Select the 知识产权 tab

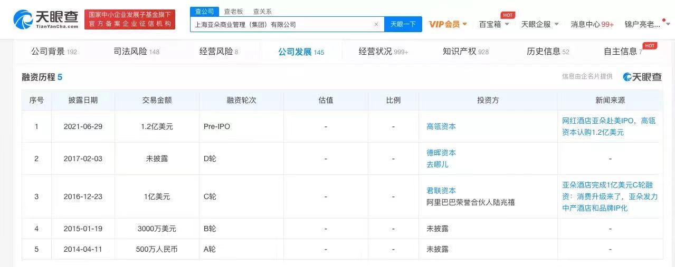coord(465,52)
